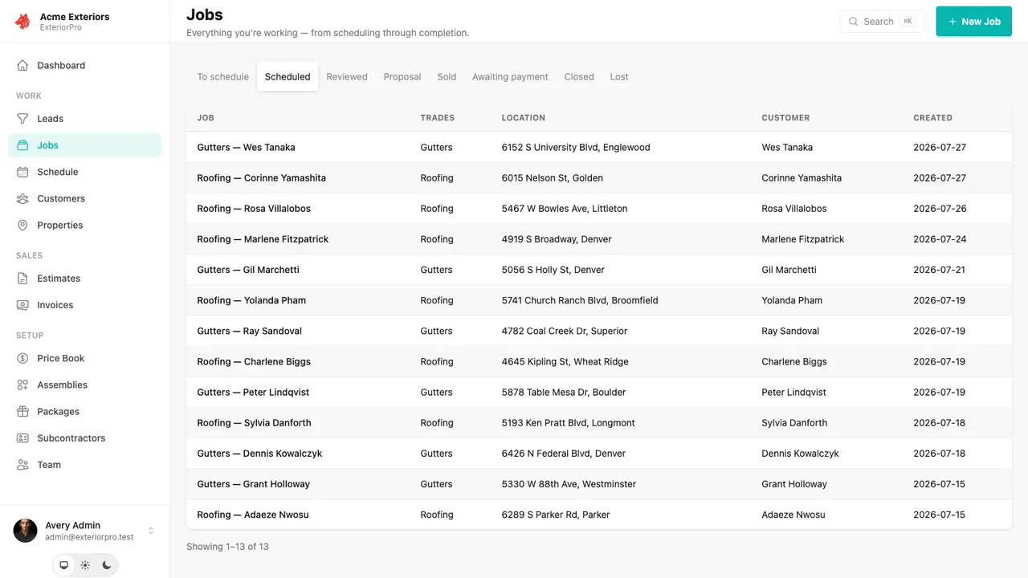Open Customers in the sidebar
The image size is (1028, 578).
pos(84,198)
